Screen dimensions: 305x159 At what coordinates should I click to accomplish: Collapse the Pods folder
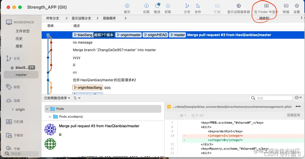[47, 109]
